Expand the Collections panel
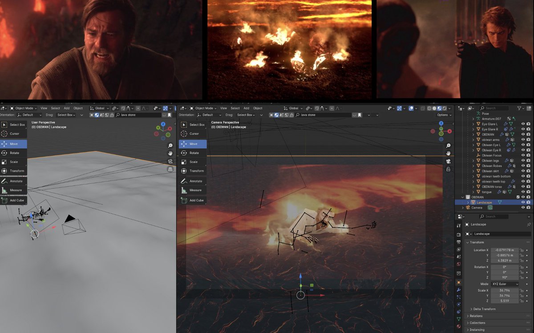 click(x=468, y=323)
